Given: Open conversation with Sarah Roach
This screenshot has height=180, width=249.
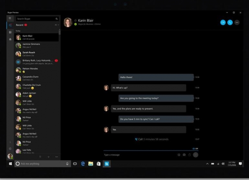Looking at the screenshot, I should click(x=37, y=54).
